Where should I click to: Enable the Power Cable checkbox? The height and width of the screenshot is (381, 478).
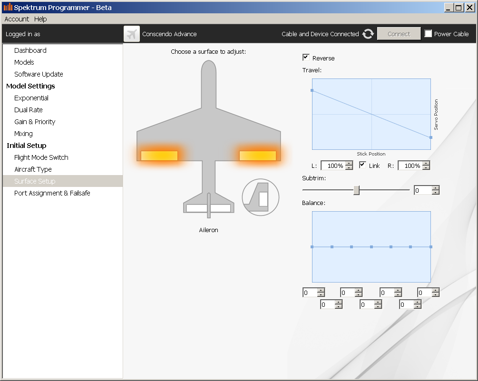click(x=428, y=34)
